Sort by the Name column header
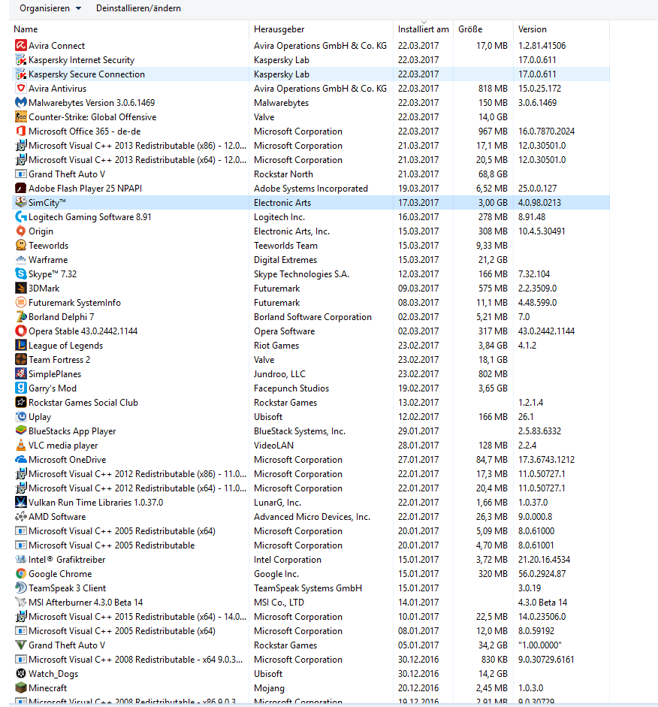 point(131,29)
